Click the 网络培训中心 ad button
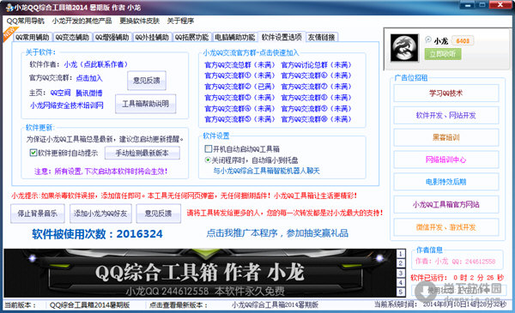This screenshot has width=515, height=313. (x=446, y=160)
